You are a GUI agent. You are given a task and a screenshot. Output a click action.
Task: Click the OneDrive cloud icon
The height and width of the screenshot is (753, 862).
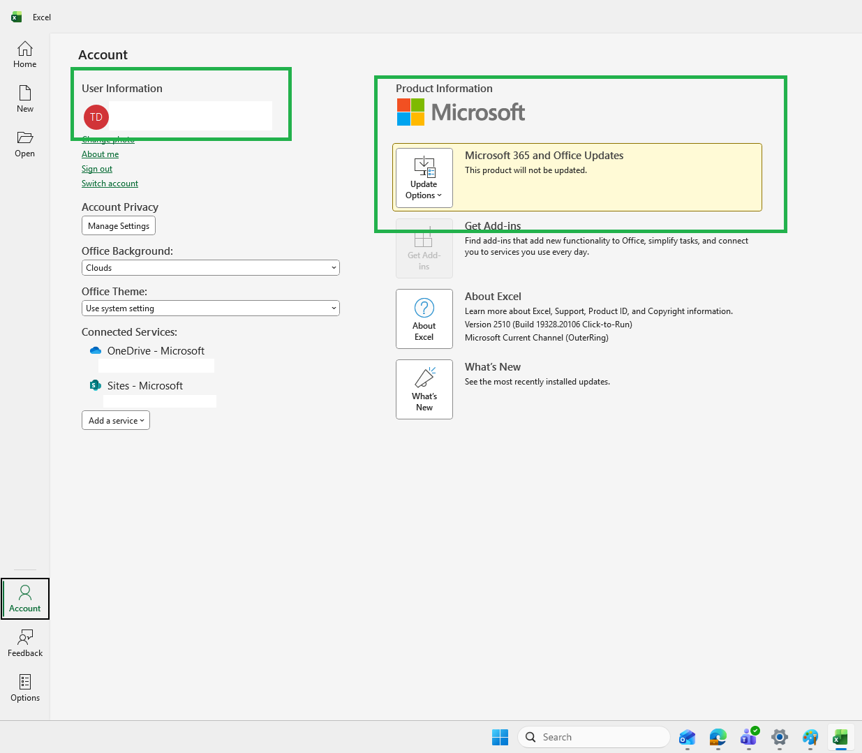(x=96, y=350)
